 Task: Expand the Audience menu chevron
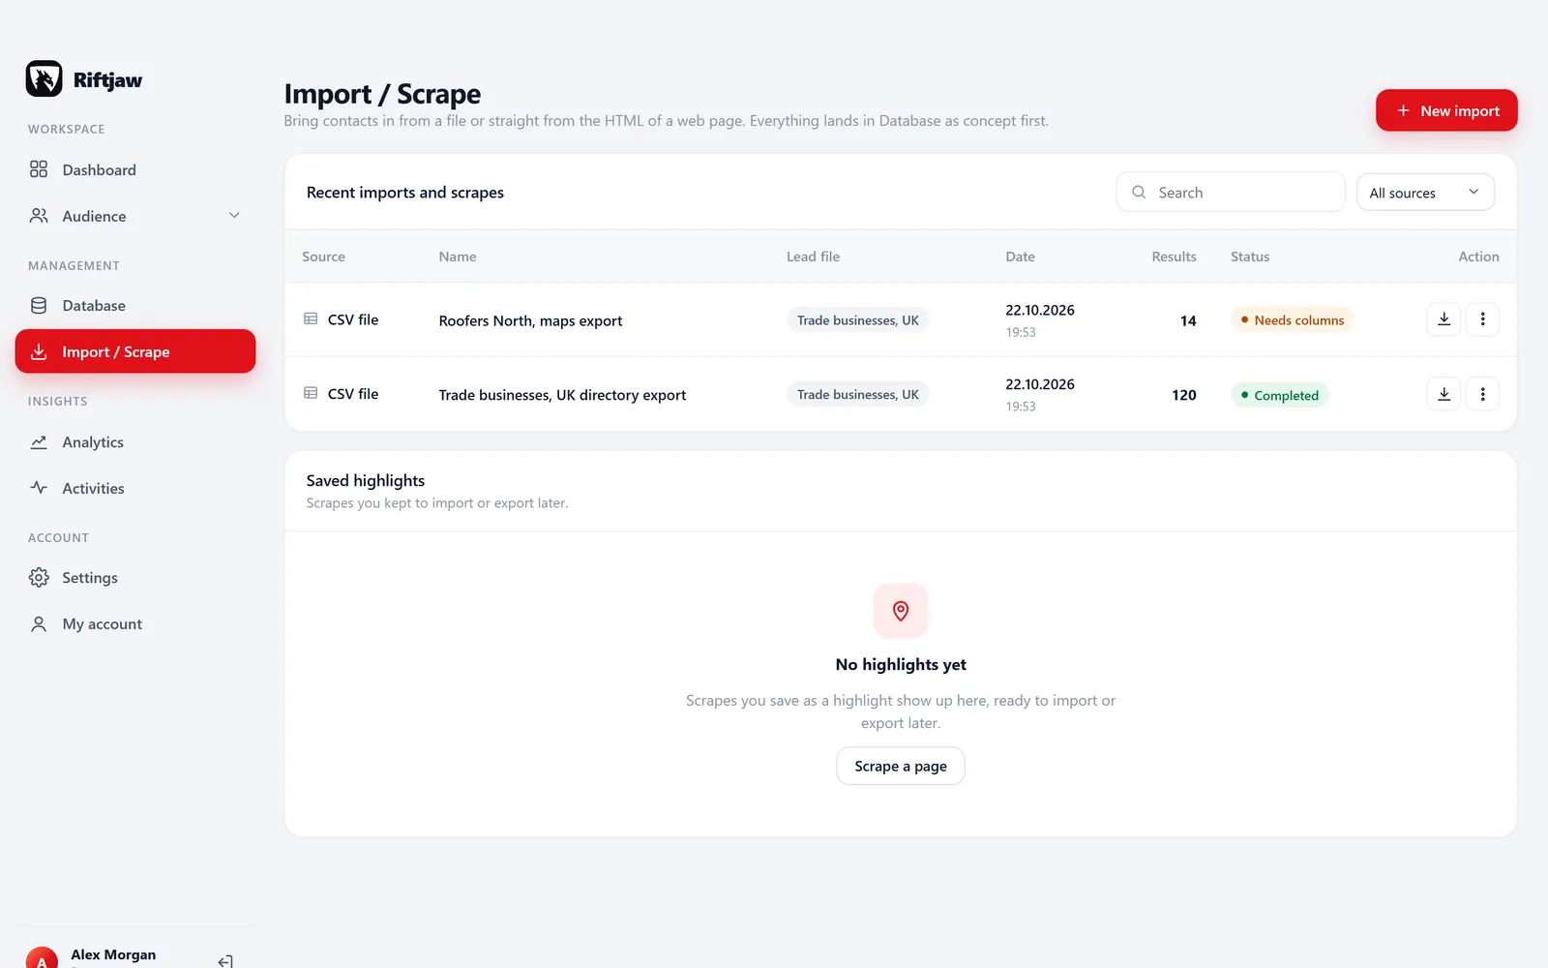234,216
